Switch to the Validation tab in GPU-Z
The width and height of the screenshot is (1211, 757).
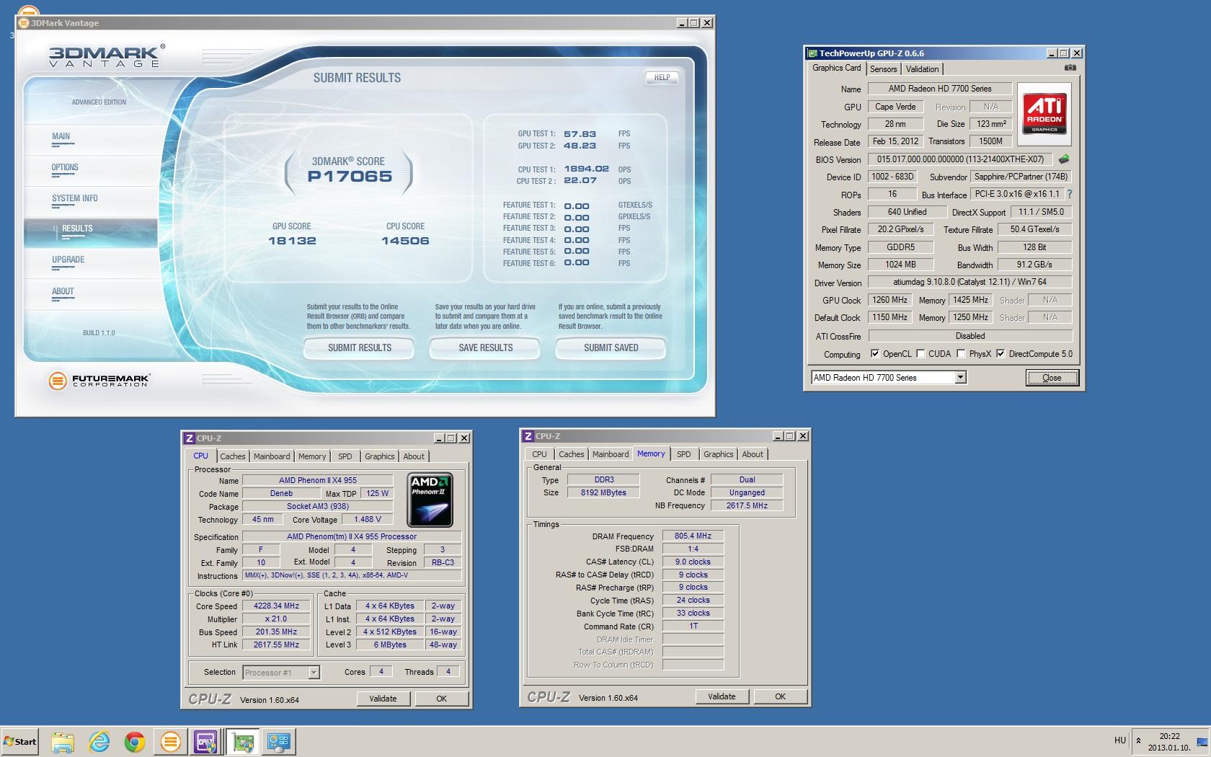click(x=922, y=69)
